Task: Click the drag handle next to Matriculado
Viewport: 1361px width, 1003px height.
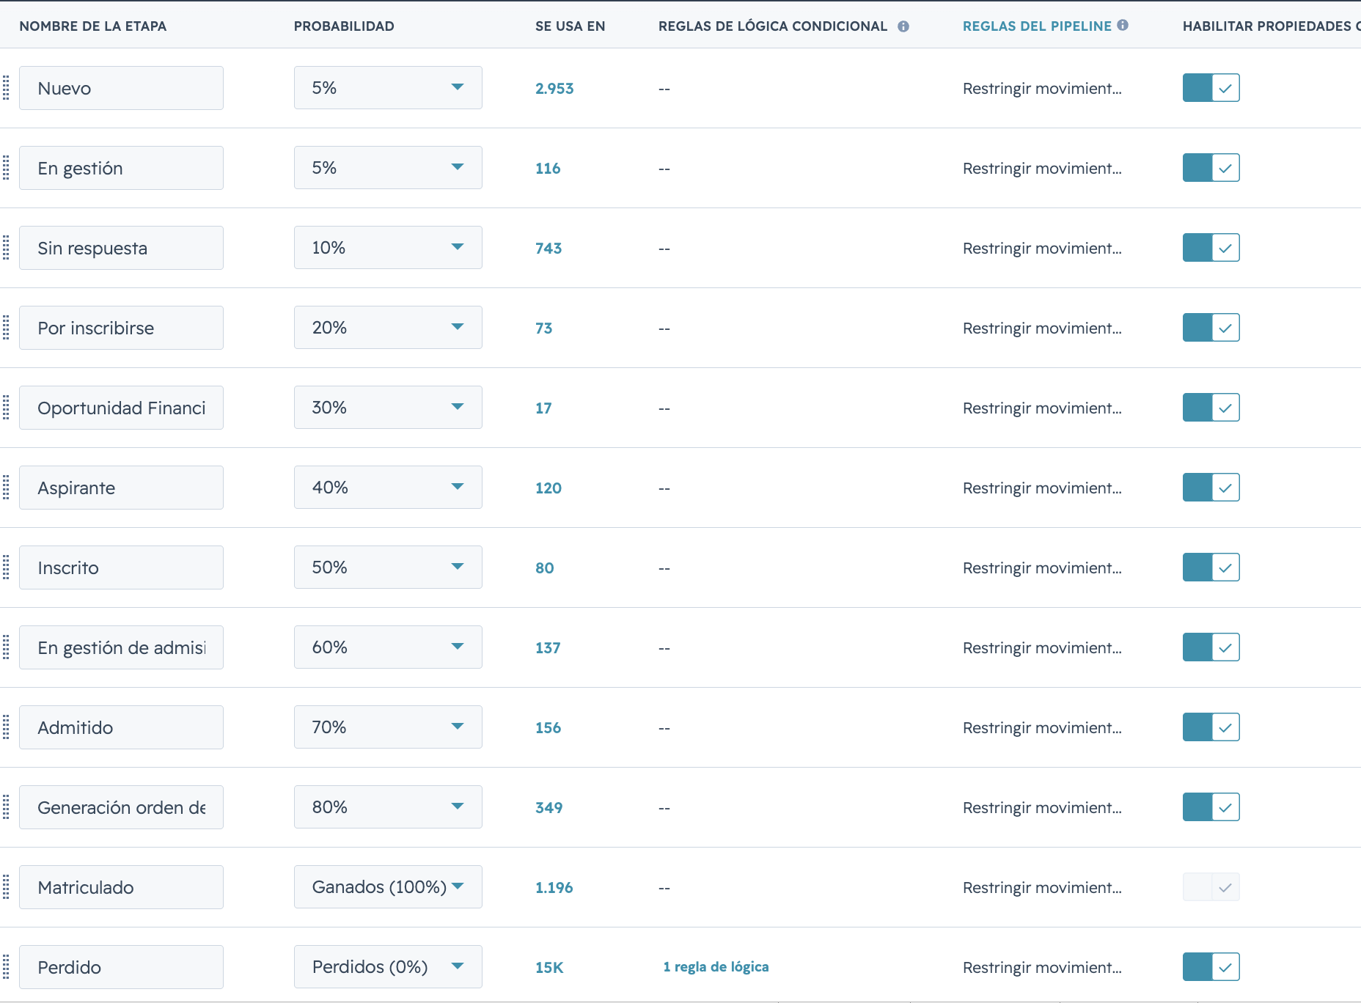Action: point(6,887)
